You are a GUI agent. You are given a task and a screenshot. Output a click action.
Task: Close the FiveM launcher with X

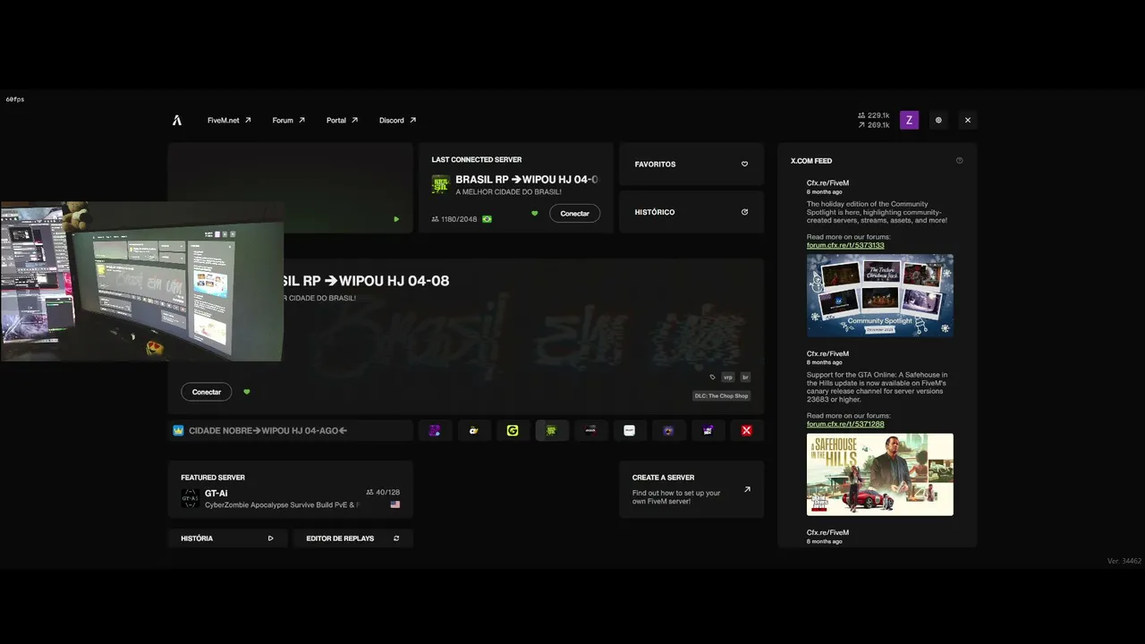click(x=967, y=120)
